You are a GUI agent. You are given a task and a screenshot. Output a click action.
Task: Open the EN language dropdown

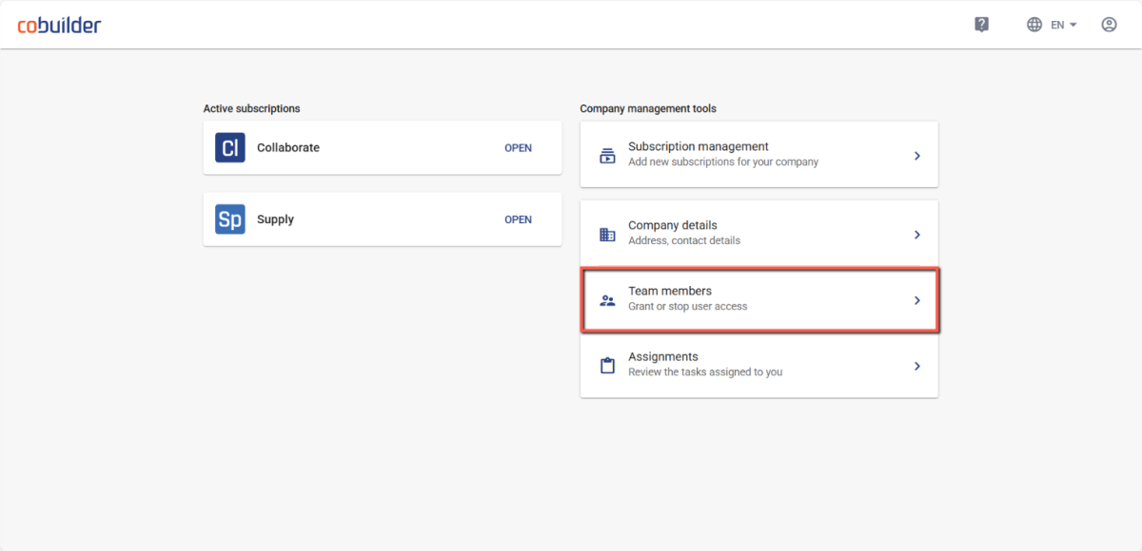(1064, 25)
